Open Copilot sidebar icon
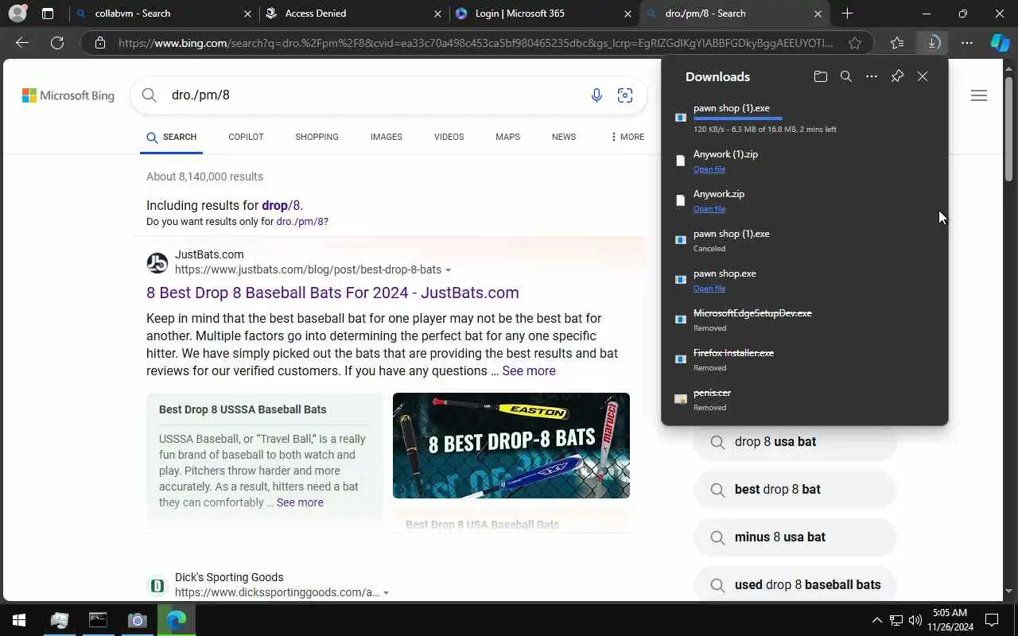This screenshot has height=636, width=1018. tap(1000, 43)
